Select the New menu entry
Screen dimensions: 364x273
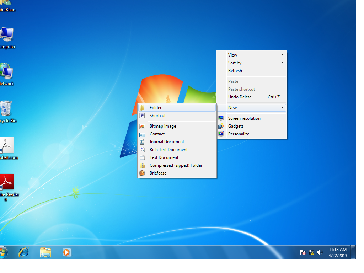252,108
